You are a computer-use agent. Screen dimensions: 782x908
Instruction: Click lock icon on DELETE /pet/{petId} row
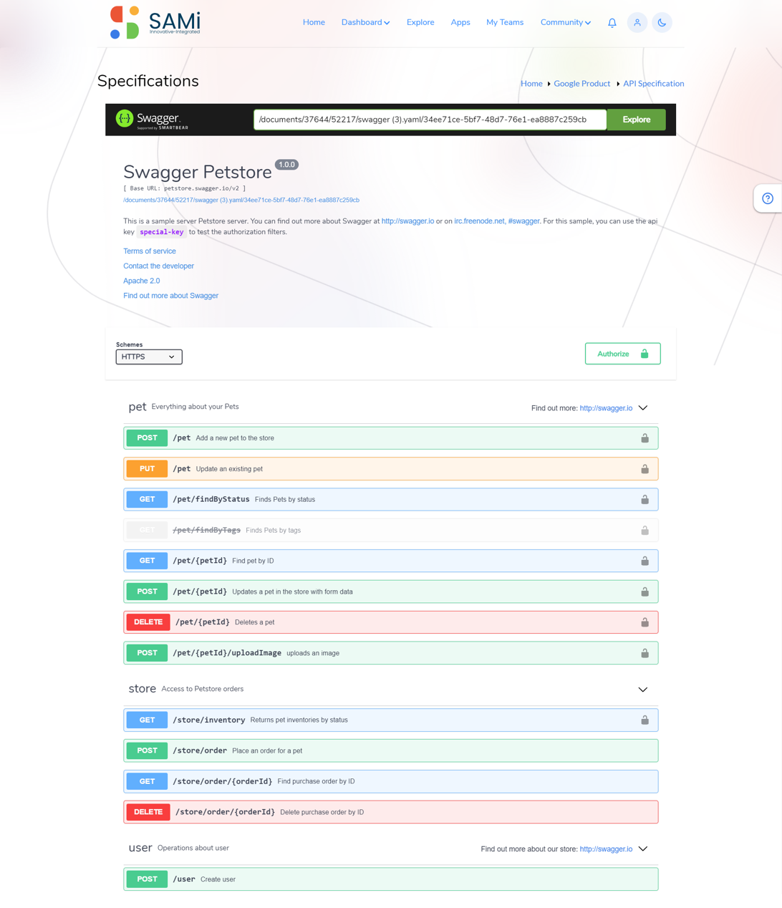pyautogui.click(x=645, y=622)
